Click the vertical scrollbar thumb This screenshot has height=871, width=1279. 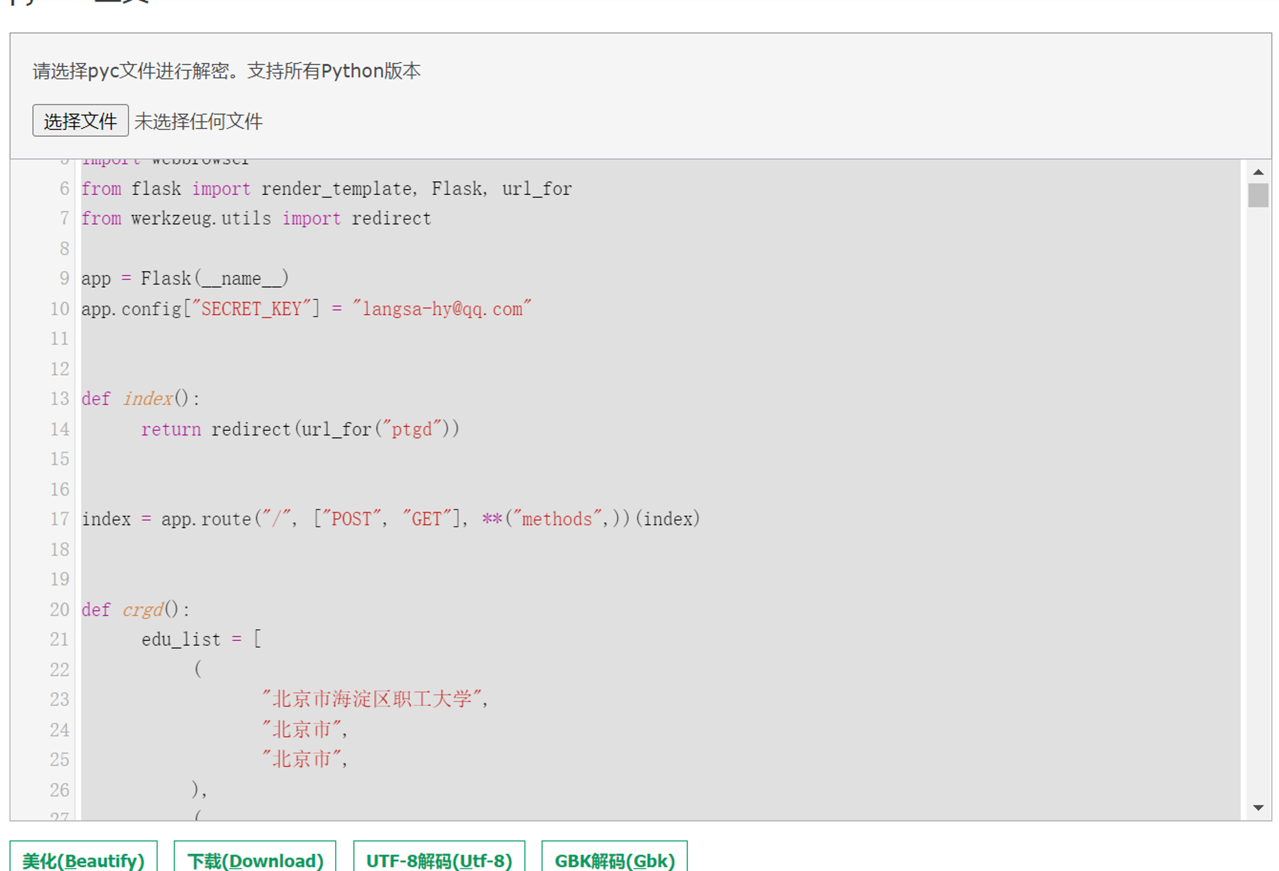pos(1258,195)
